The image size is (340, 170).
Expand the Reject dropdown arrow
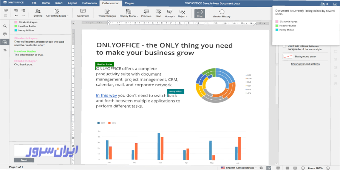186,16
